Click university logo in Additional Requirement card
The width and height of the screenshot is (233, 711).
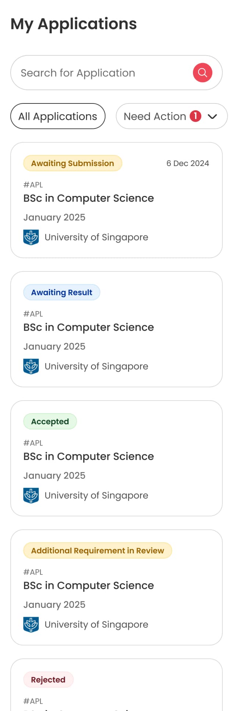click(31, 624)
